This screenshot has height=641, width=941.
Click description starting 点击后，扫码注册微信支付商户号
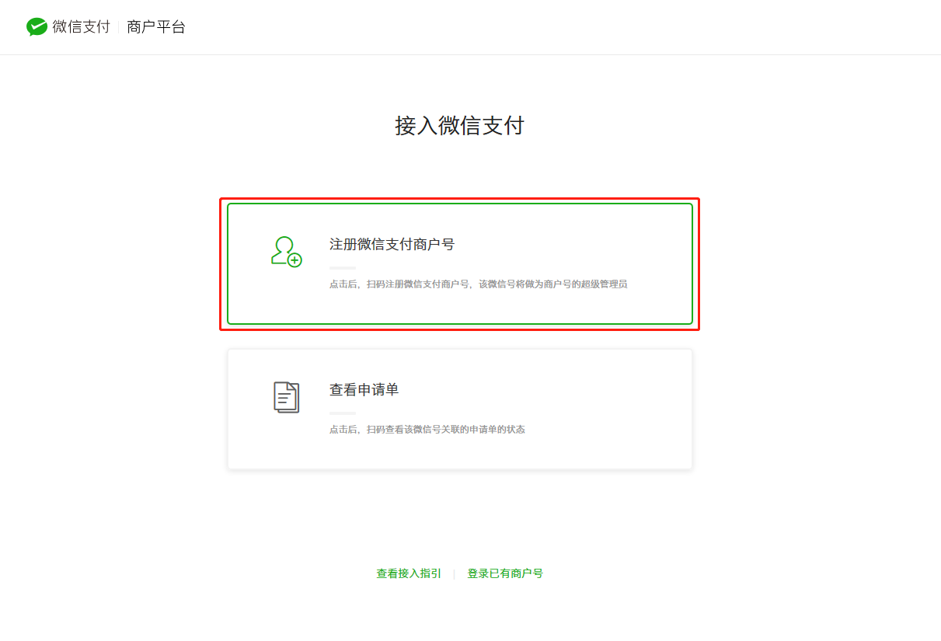click(x=478, y=284)
